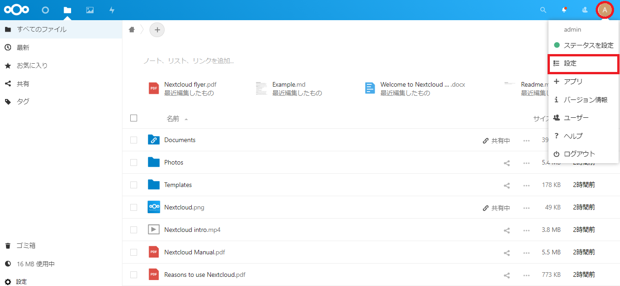The width and height of the screenshot is (620, 286).
Task: Open recent Welcome to Nextcloud docx
Action: tap(415, 88)
